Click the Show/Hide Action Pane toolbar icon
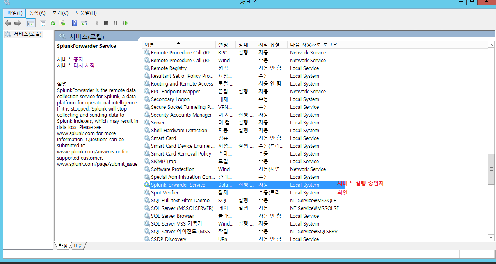The width and height of the screenshot is (496, 264). (x=84, y=23)
